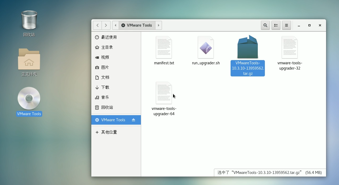Viewport: 339px width, 185px height.
Task: Open Videos (视频) sidebar entry
Action: click(116, 57)
